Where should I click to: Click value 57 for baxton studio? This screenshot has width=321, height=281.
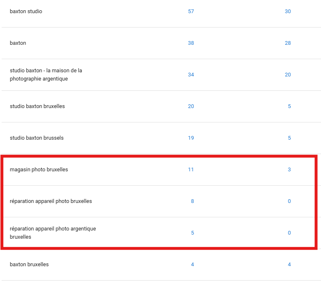tap(191, 12)
